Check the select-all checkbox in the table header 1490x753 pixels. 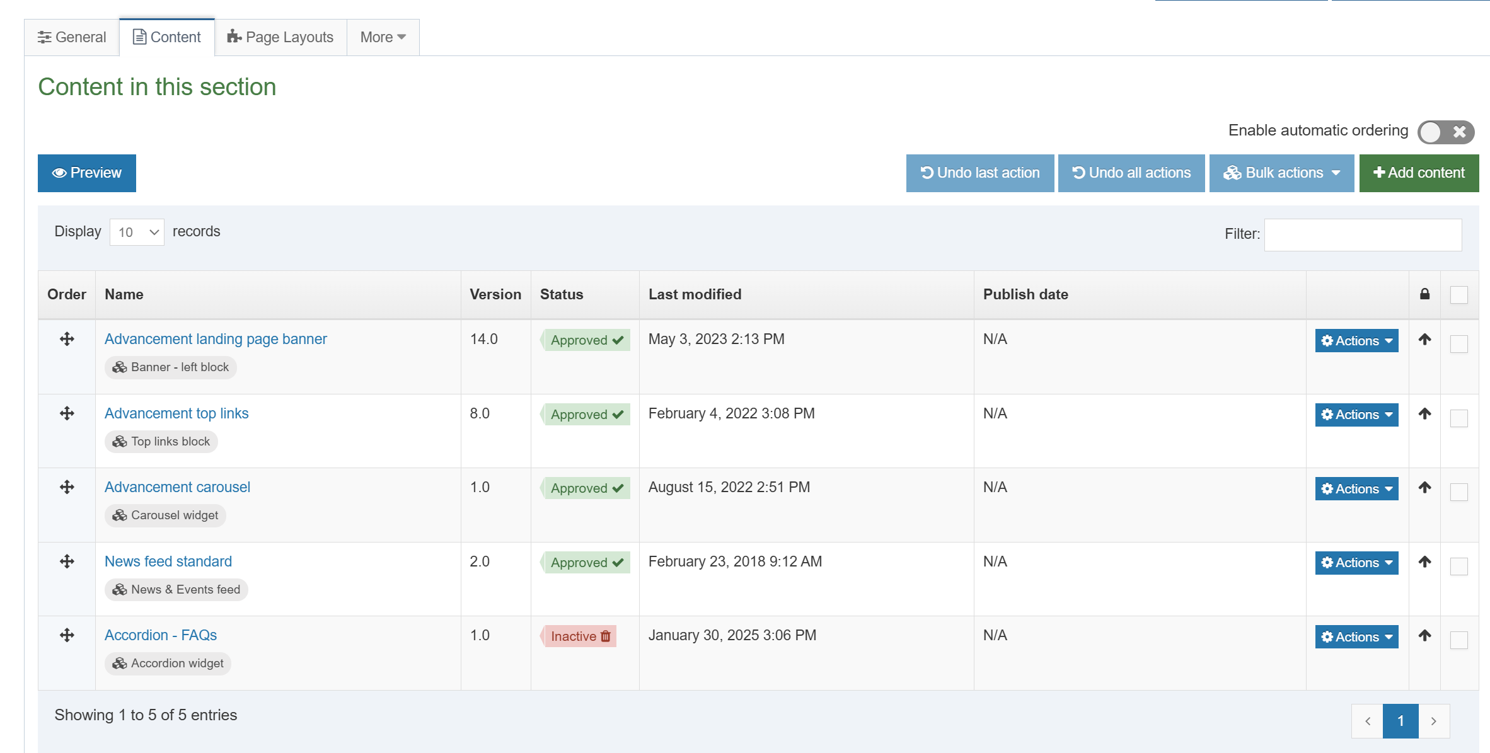click(1458, 295)
